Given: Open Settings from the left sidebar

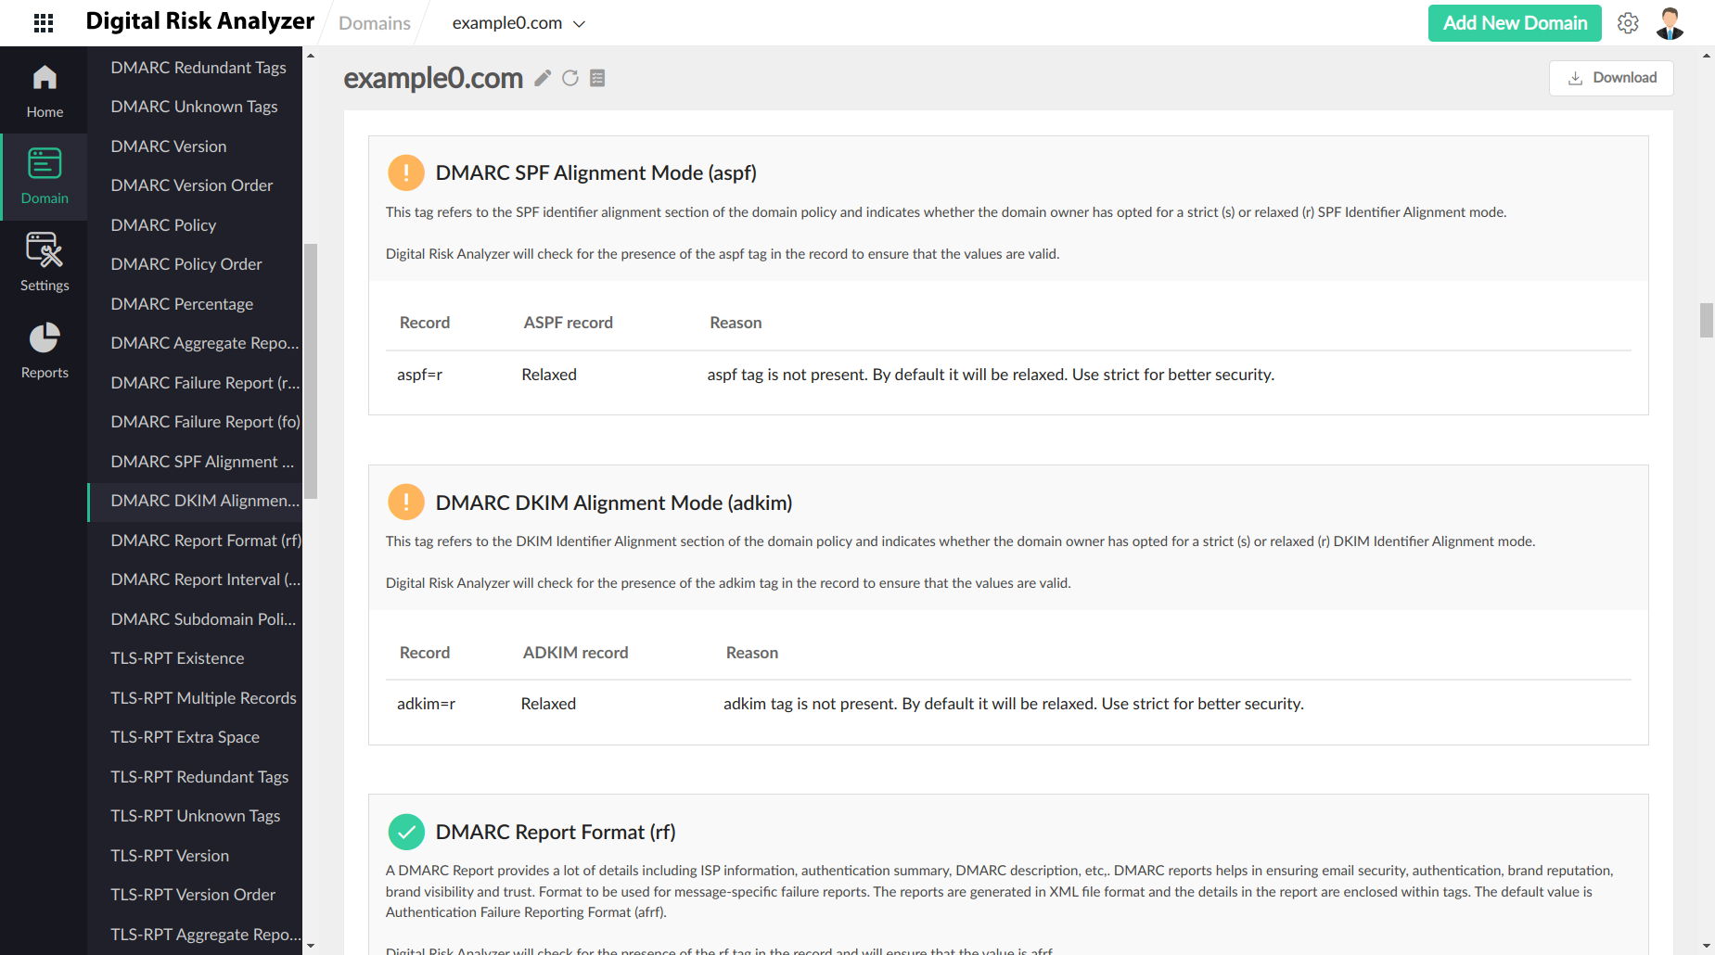Looking at the screenshot, I should [x=44, y=261].
